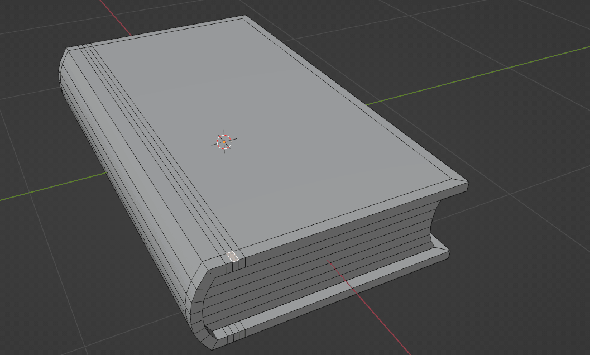Image resolution: width=590 pixels, height=355 pixels.
Task: Click the 3D cursor on the book cover
Action: [224, 142]
